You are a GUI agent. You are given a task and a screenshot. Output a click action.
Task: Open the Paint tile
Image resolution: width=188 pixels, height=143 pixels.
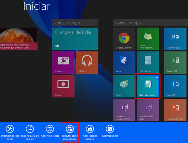124,86
